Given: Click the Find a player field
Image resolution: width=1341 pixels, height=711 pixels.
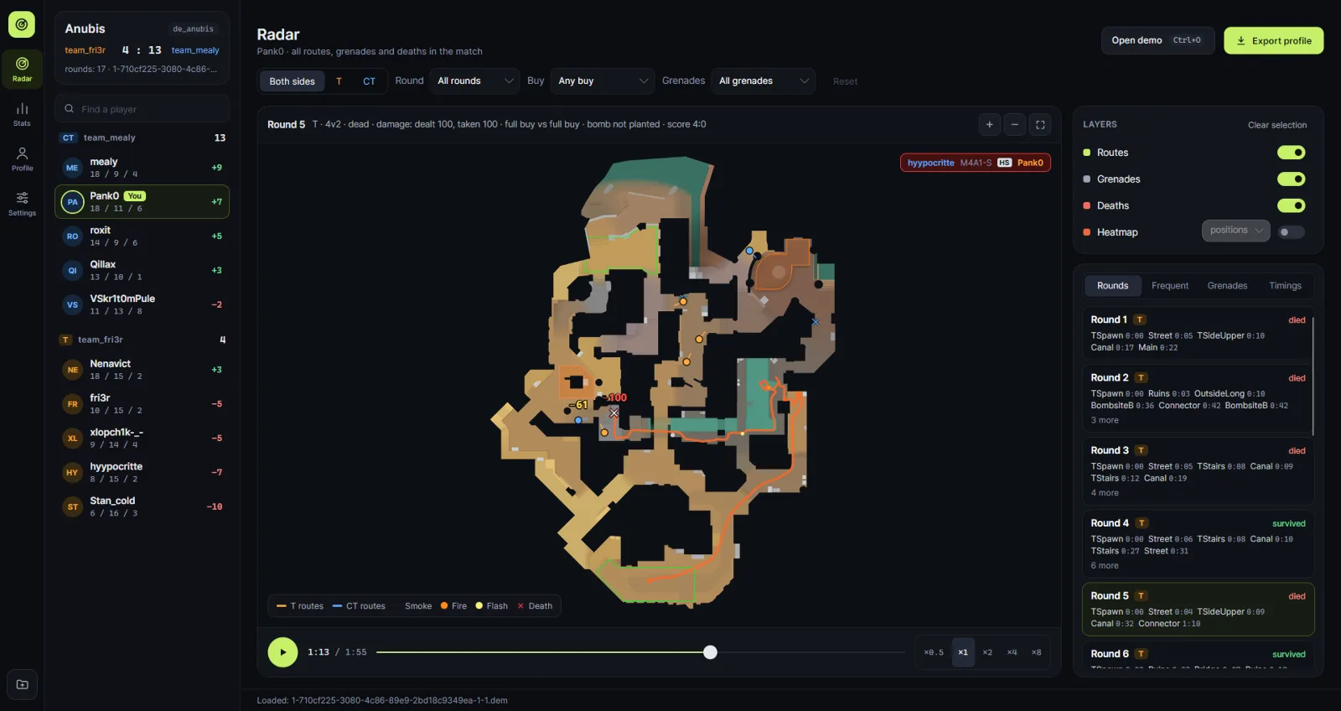Looking at the screenshot, I should click(x=142, y=109).
